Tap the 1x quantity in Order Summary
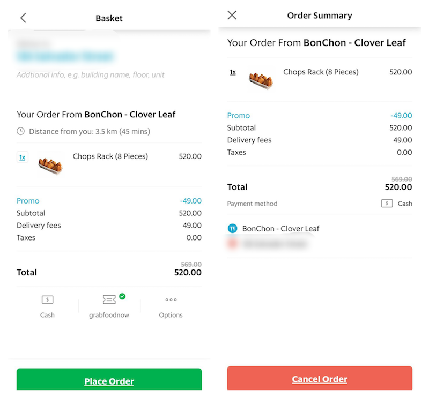The height and width of the screenshot is (398, 429). (233, 72)
